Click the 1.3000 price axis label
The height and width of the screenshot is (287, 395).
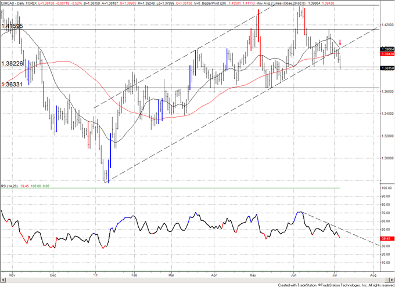(386, 158)
